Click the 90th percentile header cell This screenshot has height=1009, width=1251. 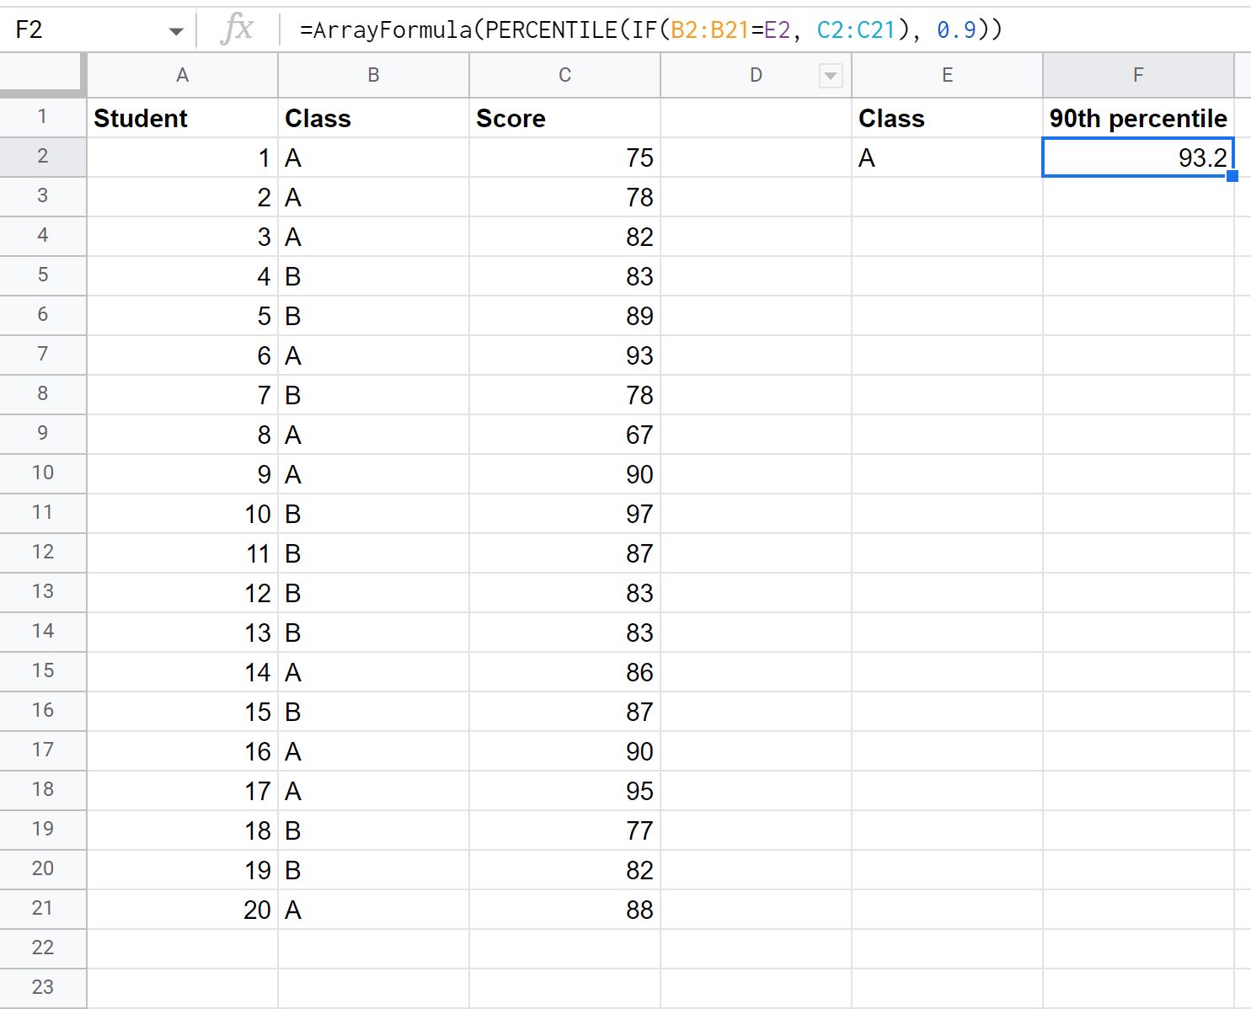(1138, 118)
